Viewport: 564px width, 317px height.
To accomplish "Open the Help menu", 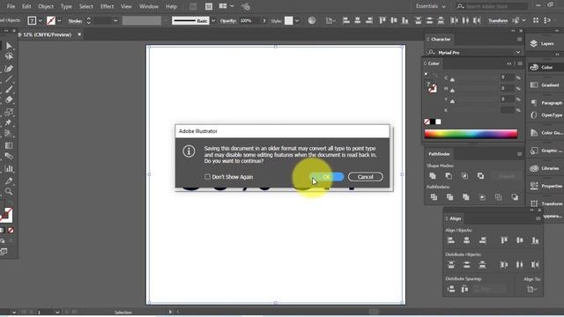I will (x=171, y=6).
